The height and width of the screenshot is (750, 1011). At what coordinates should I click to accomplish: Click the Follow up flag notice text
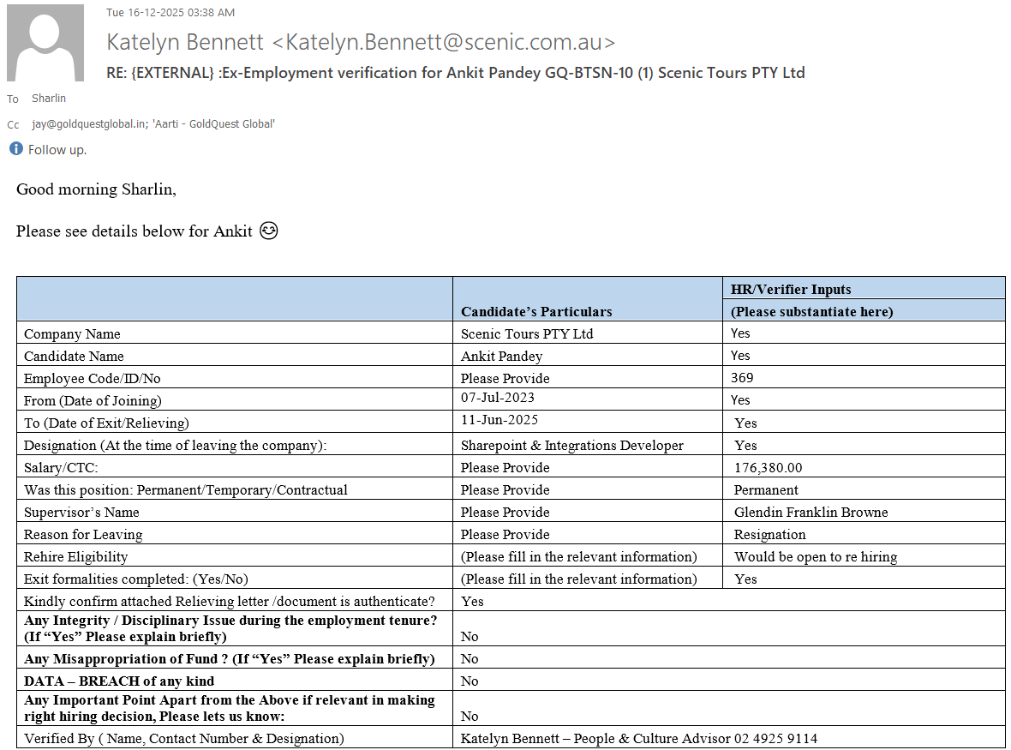click(x=57, y=150)
